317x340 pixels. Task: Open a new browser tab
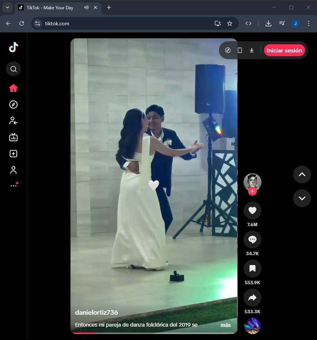click(109, 7)
